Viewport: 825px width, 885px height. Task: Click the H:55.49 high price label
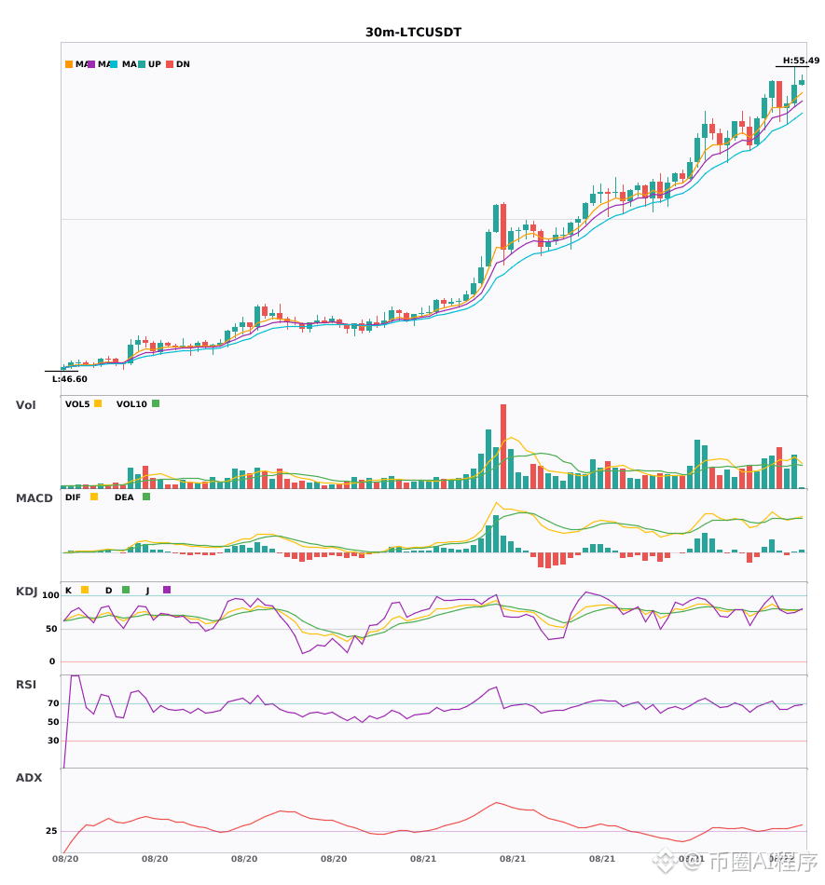click(801, 61)
